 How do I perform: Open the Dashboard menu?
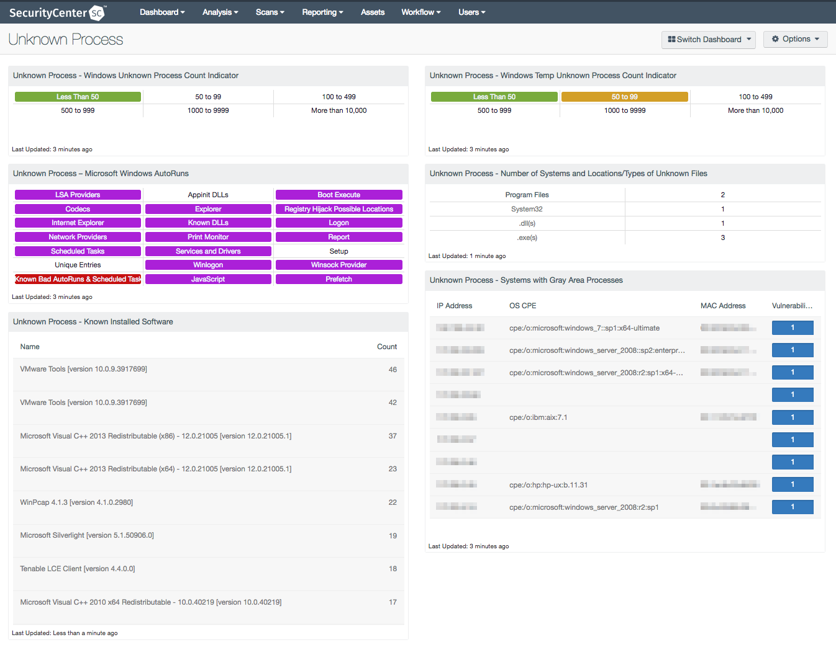(x=162, y=12)
